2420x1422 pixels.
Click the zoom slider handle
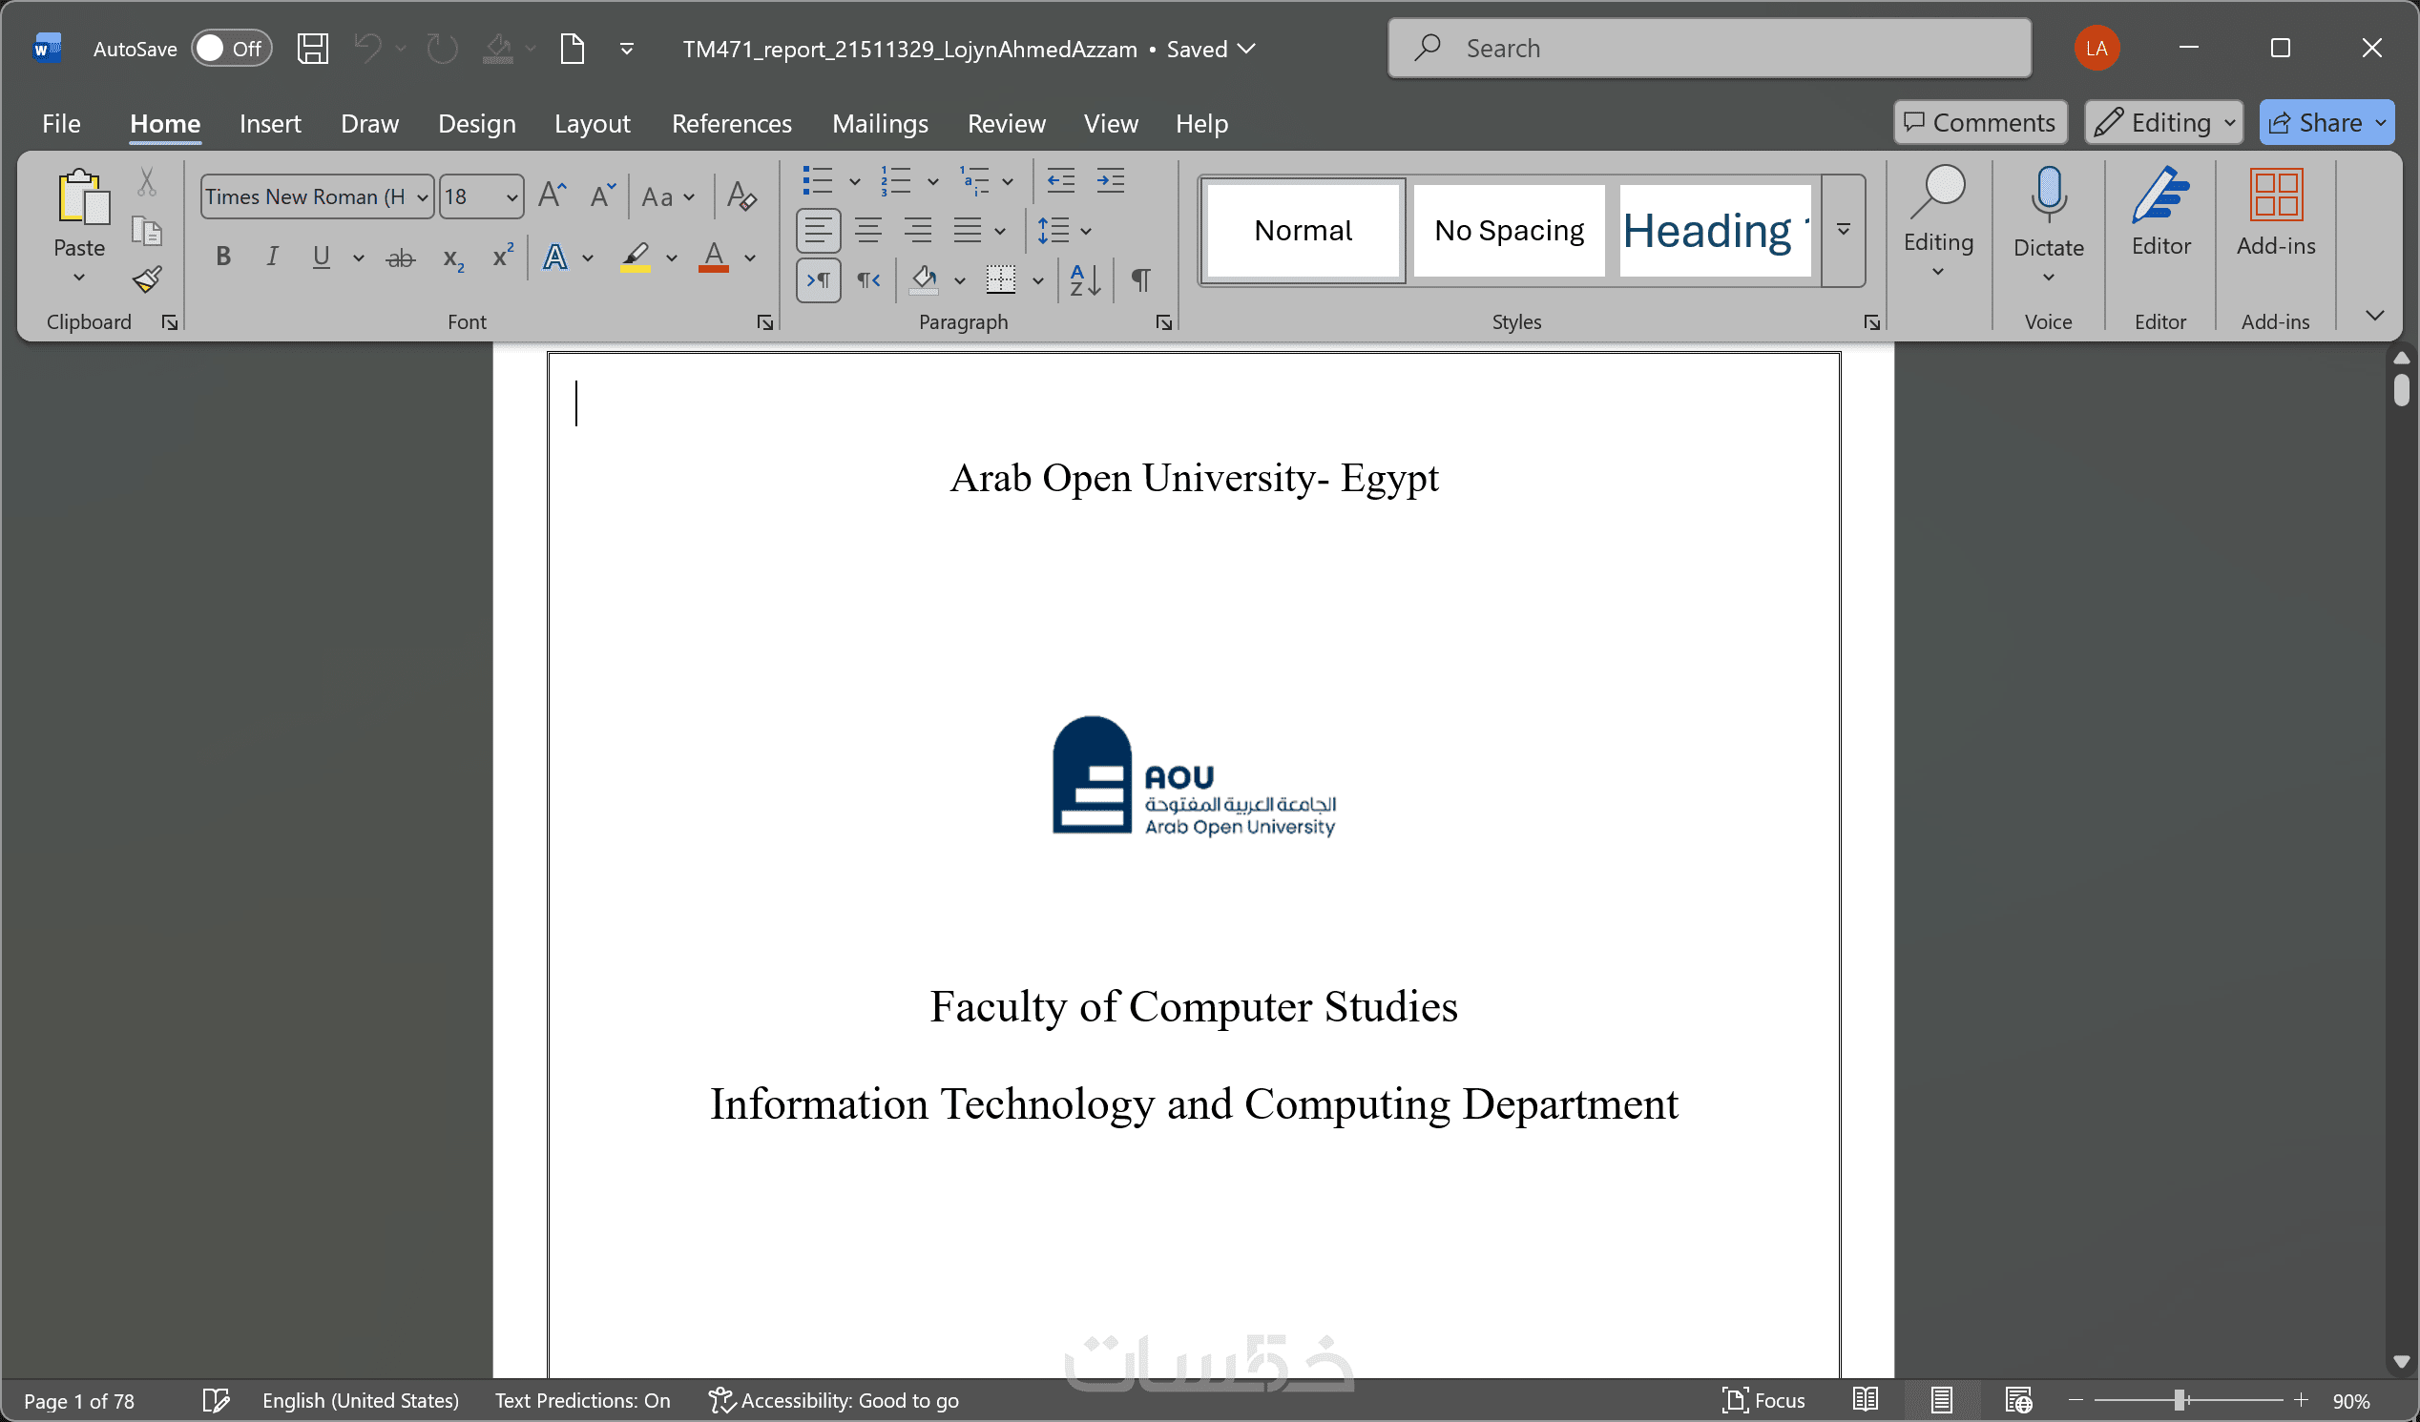coord(2180,1400)
